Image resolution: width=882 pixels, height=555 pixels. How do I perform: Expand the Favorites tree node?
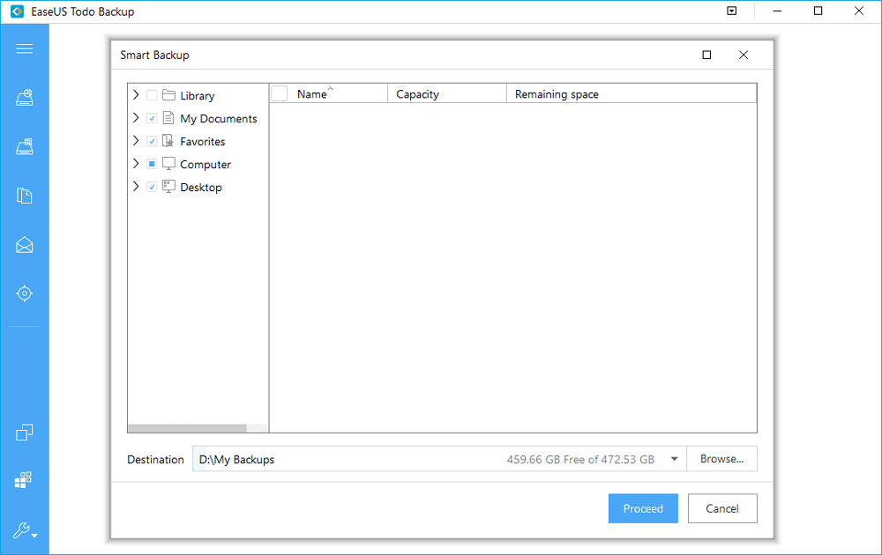point(136,140)
